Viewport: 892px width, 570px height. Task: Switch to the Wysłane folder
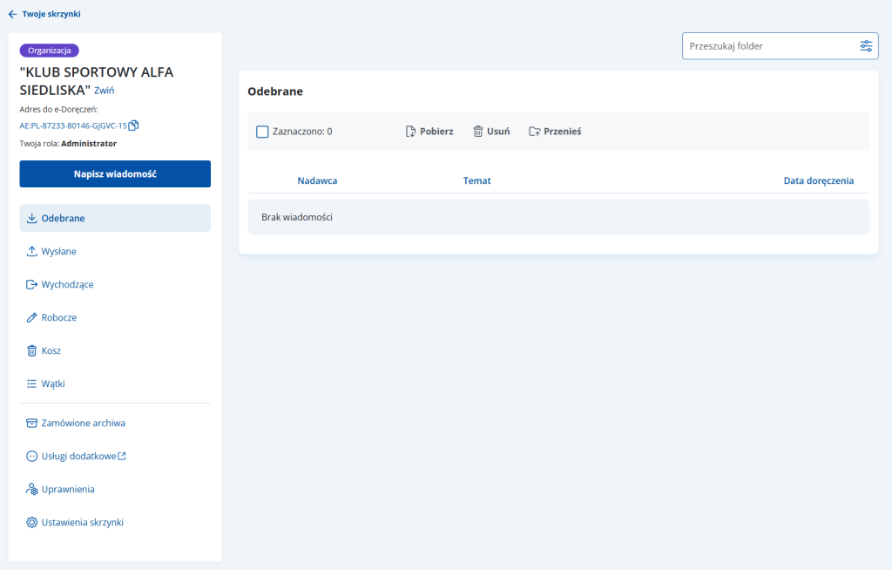click(58, 251)
